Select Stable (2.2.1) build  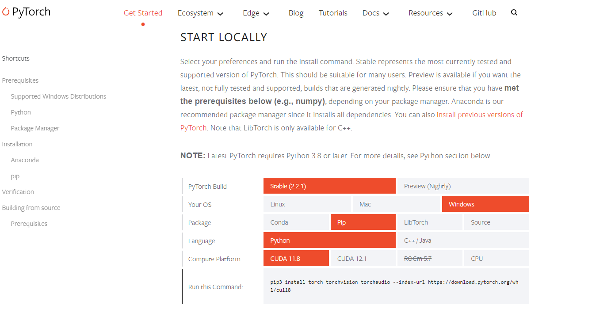click(329, 186)
